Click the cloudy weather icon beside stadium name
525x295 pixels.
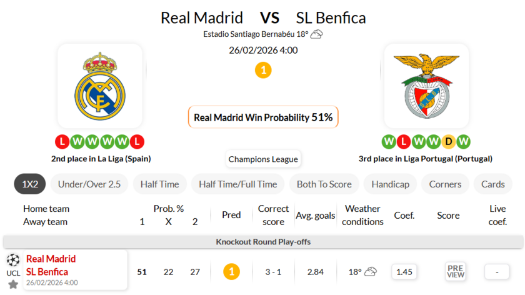317,34
